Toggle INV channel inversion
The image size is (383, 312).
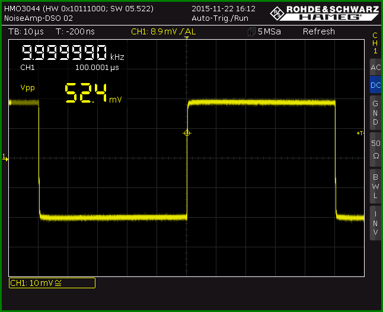(x=375, y=223)
